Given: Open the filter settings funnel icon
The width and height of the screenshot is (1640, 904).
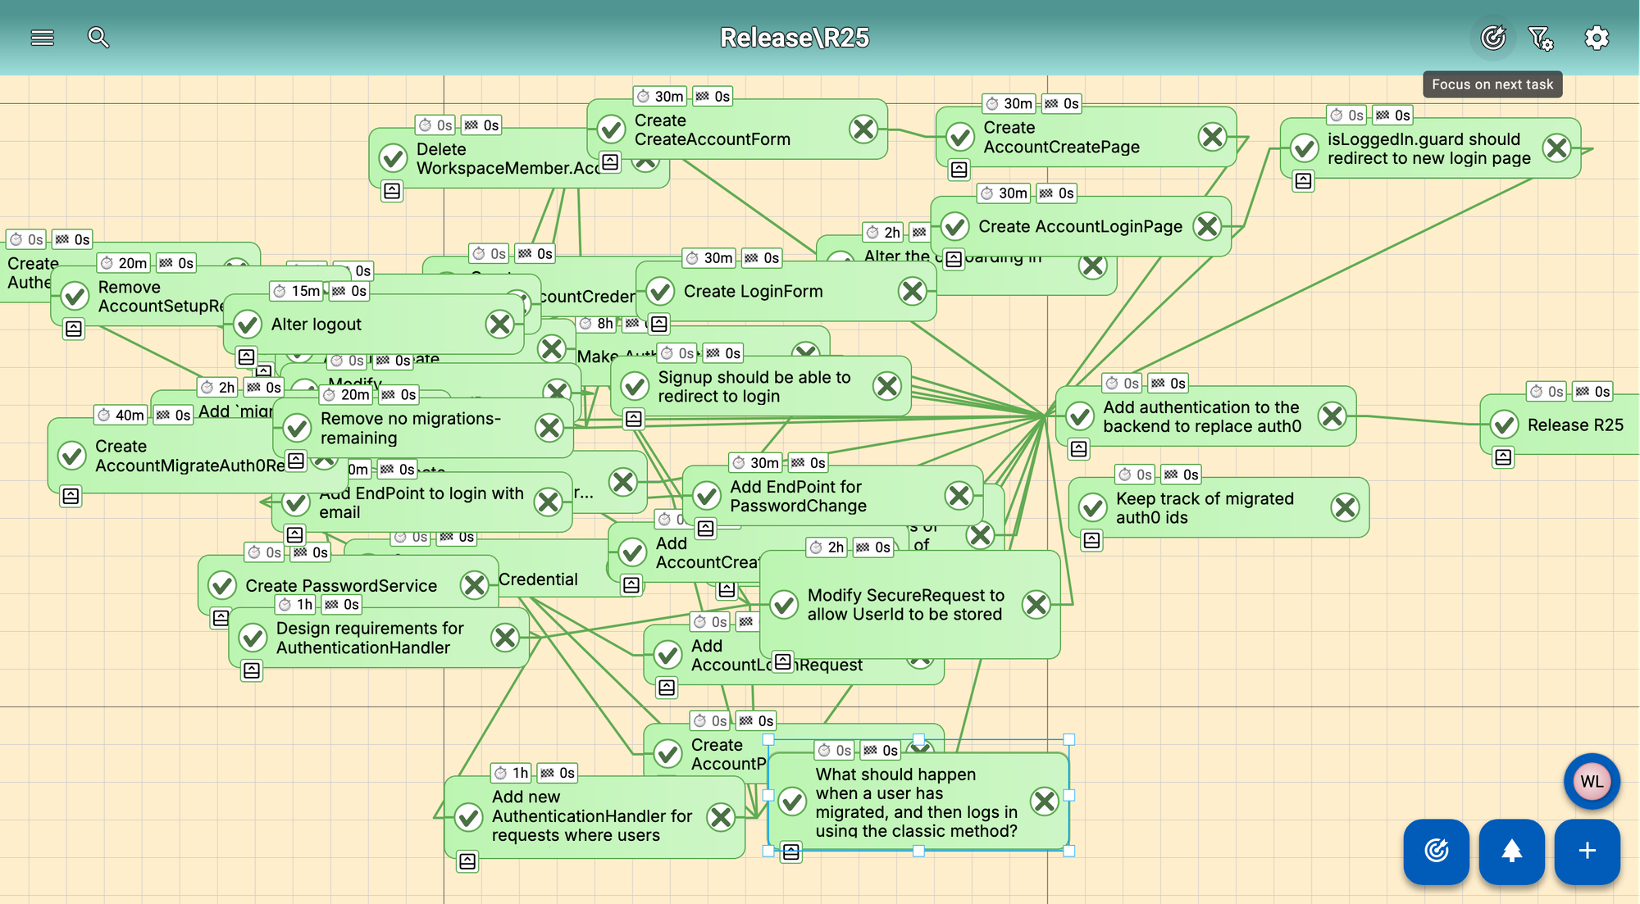Looking at the screenshot, I should pos(1541,38).
